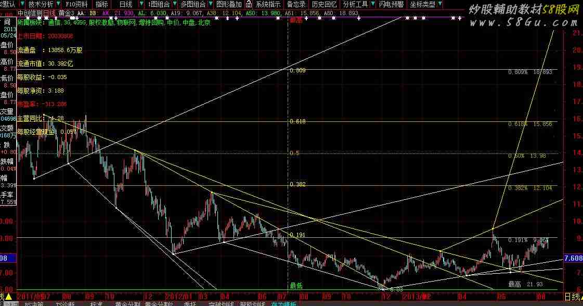Select the 03 month mark on the time axis

(x=203, y=297)
